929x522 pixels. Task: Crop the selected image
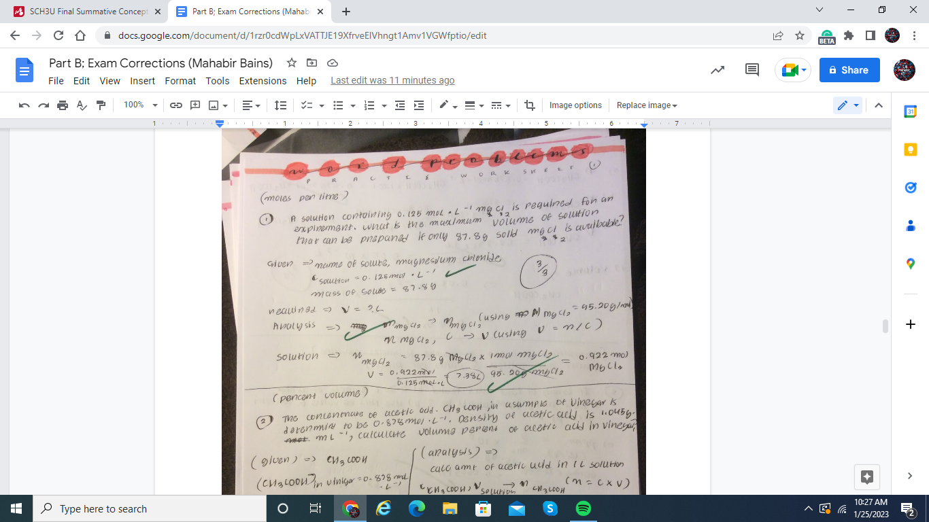pos(530,105)
